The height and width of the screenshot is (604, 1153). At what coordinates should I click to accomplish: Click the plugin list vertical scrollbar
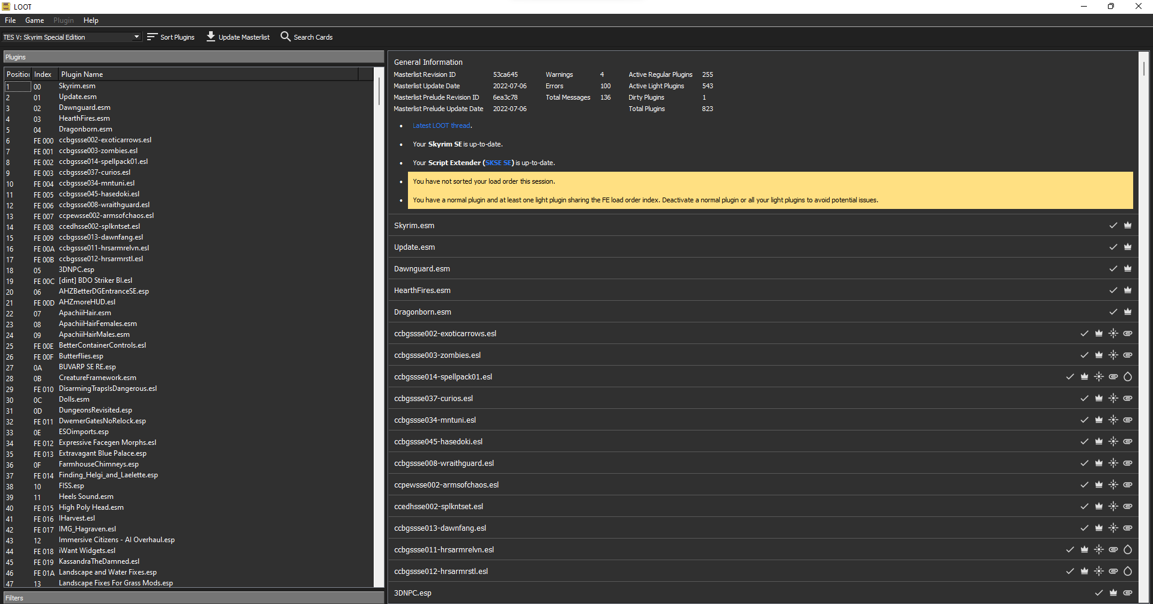pos(379,90)
